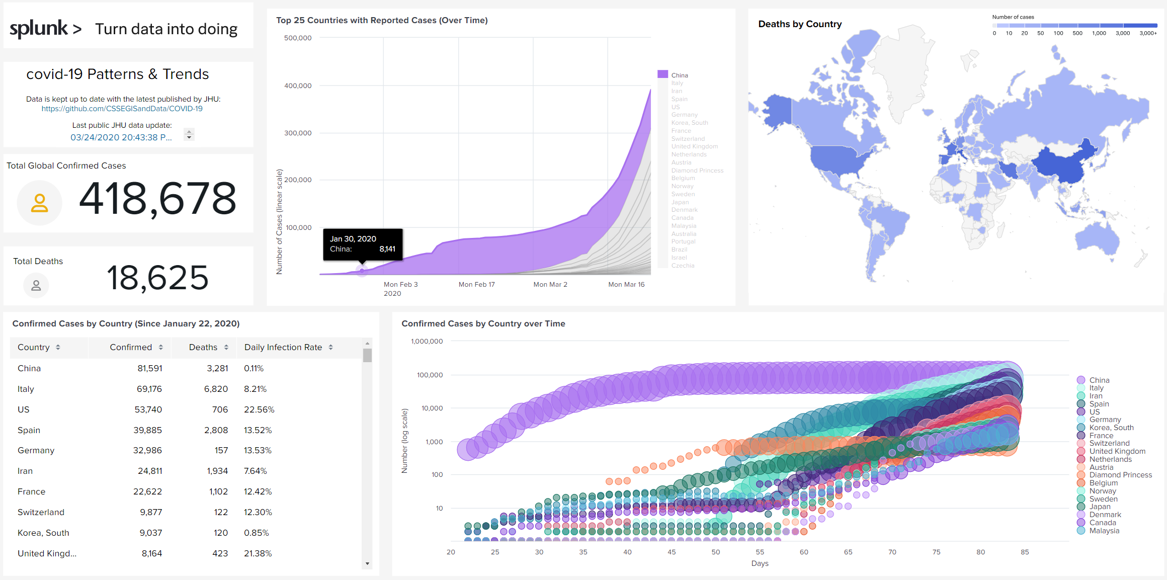1167x580 pixels.
Task: Expand the Korea, South legend entry in bubble chart
Action: click(x=1112, y=427)
